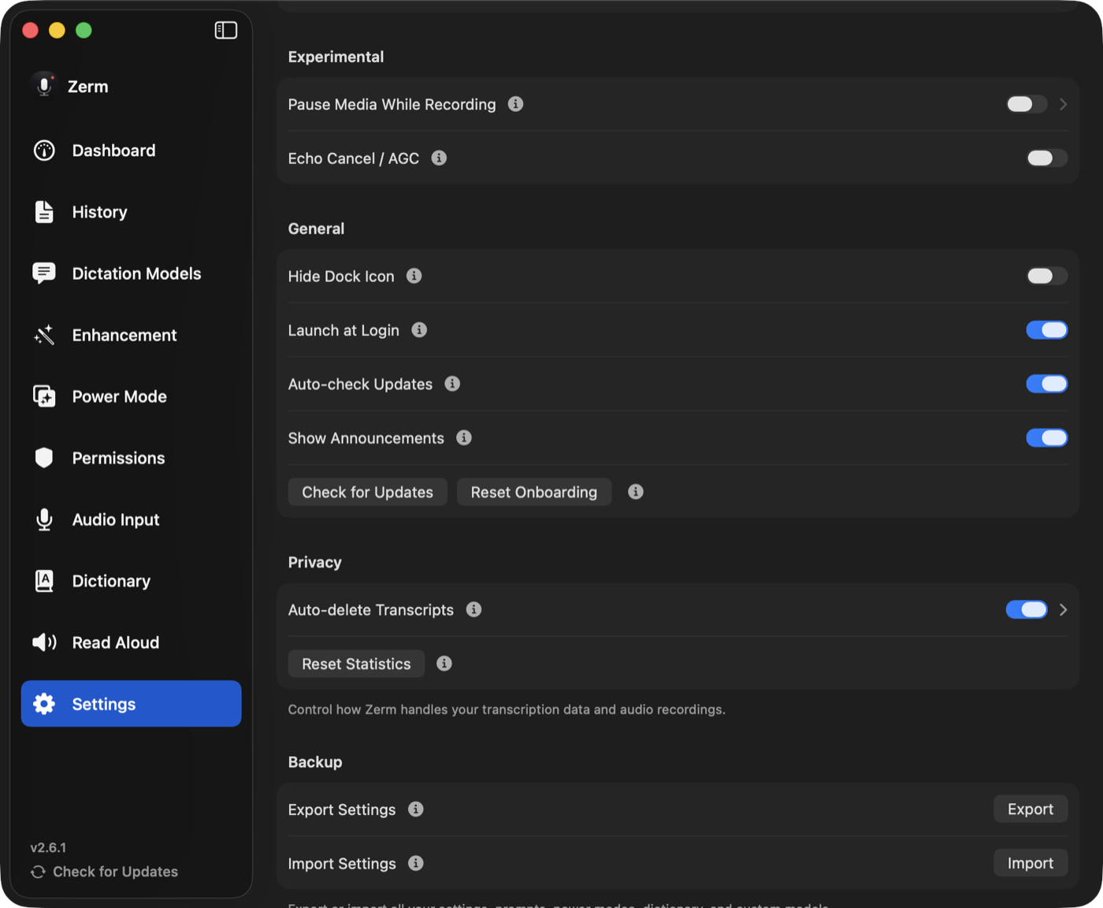This screenshot has height=908, width=1103.
Task: Click the Import settings button
Action: (1031, 863)
